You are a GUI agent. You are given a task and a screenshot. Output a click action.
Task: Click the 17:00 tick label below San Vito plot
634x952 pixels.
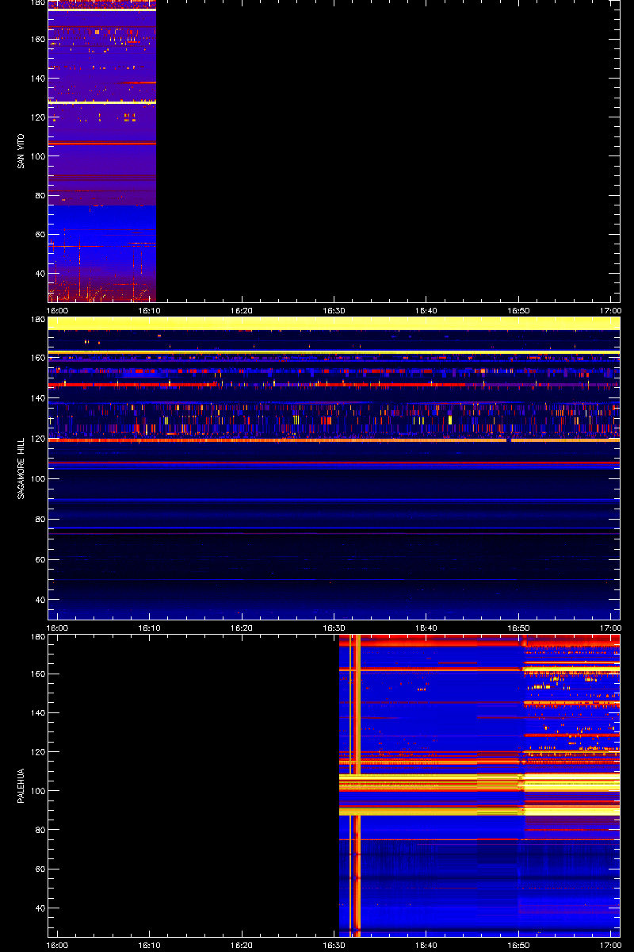(610, 310)
